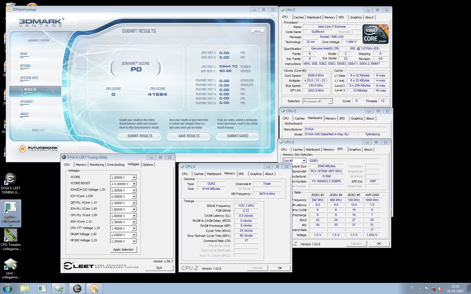Open the VCORE voltage dropdown

point(134,178)
